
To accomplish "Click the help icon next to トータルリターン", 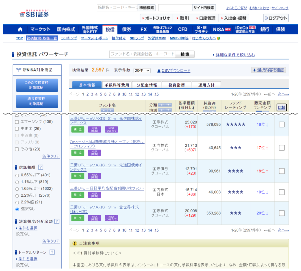I will (52, 252).
